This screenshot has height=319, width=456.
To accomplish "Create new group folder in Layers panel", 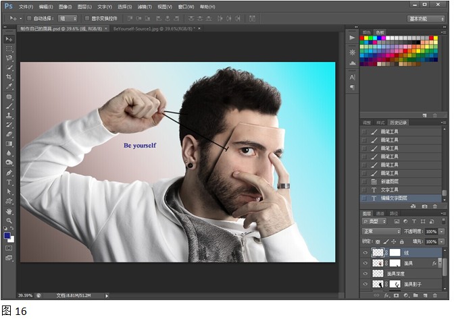I will click(x=415, y=295).
